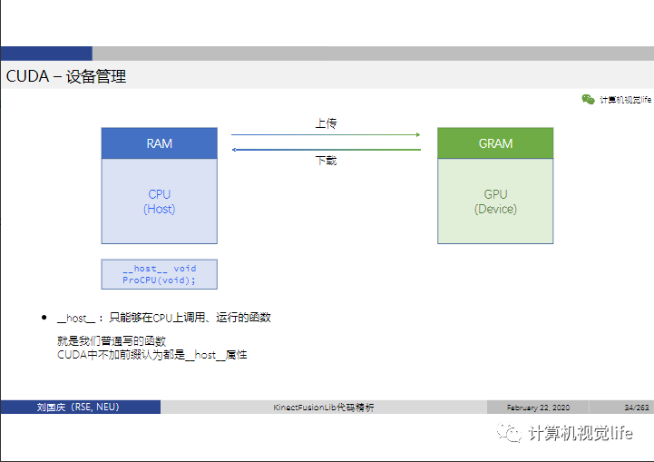Image resolution: width=654 pixels, height=462 pixels.
Task: Select the blue RAM header box
Action: pos(160,143)
